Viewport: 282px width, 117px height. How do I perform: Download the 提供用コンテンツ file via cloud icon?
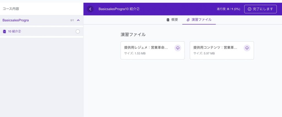point(247,48)
